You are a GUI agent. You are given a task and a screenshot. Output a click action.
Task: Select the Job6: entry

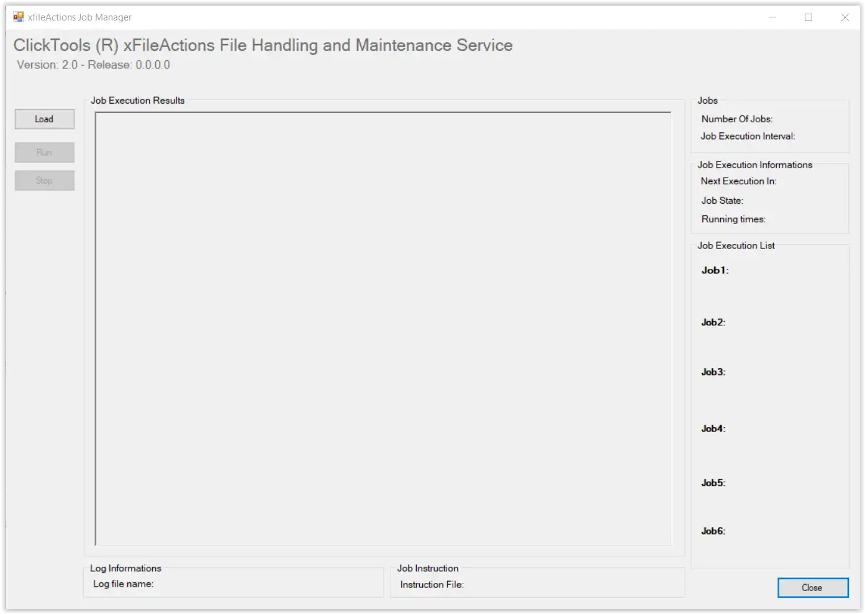[x=713, y=531]
